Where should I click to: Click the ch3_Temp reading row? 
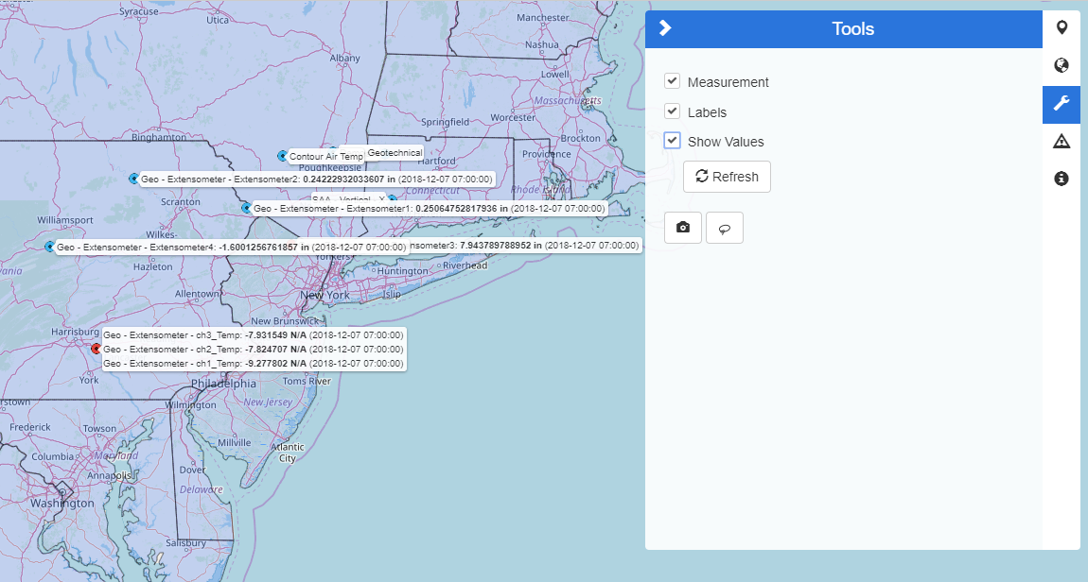254,334
